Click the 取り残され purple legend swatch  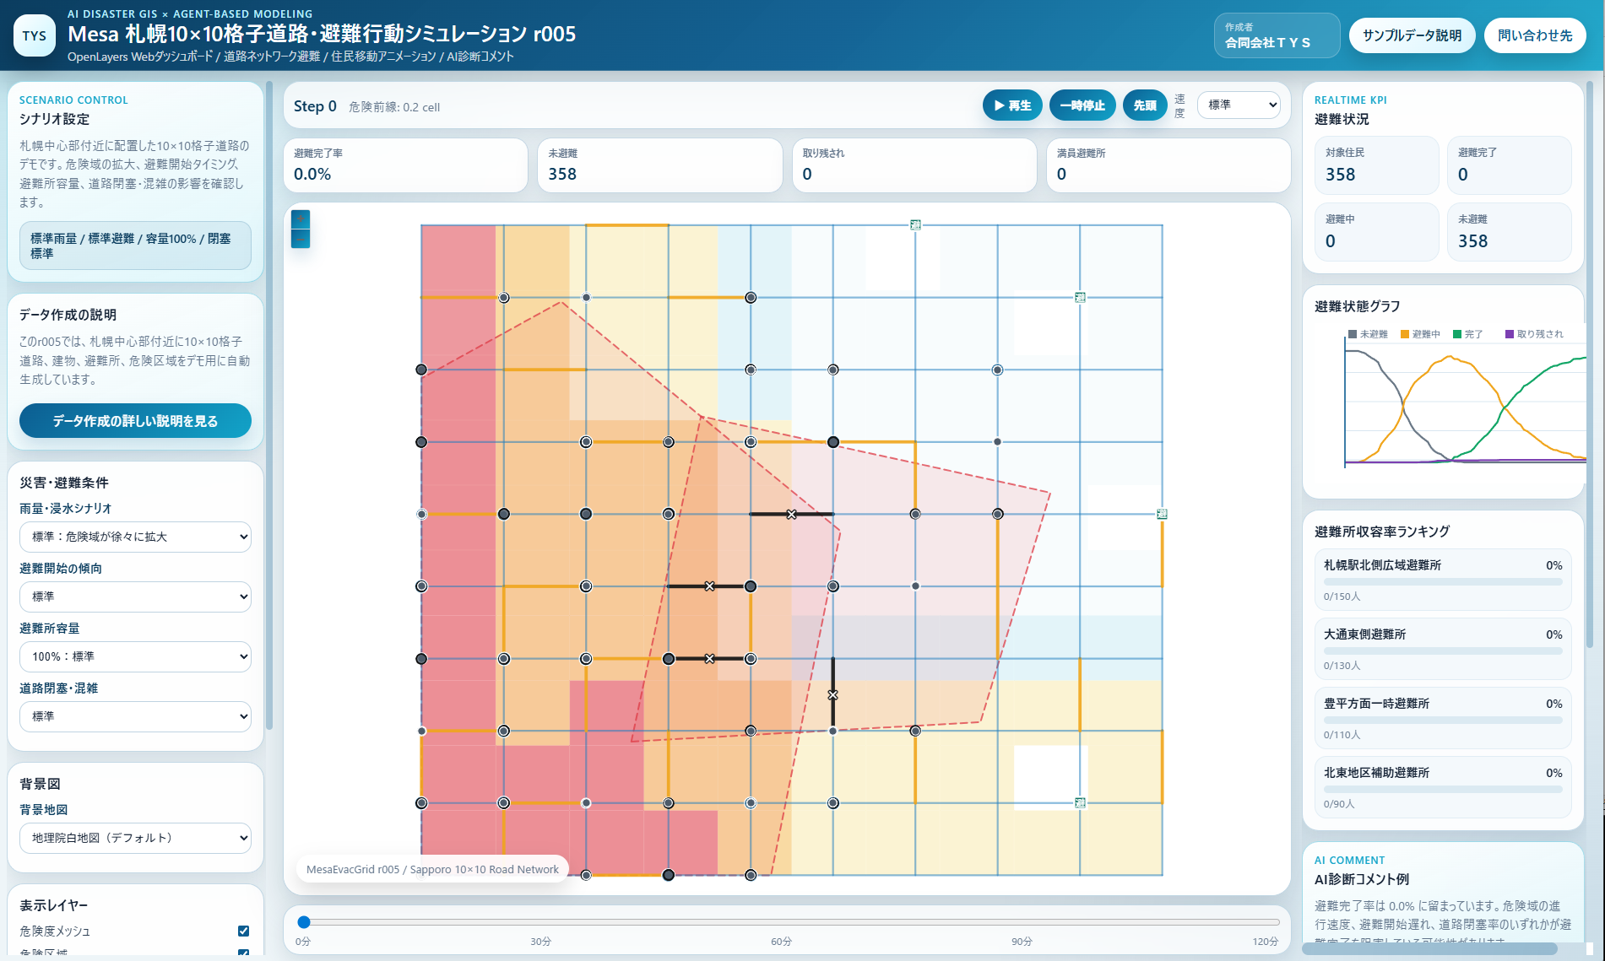(1510, 334)
